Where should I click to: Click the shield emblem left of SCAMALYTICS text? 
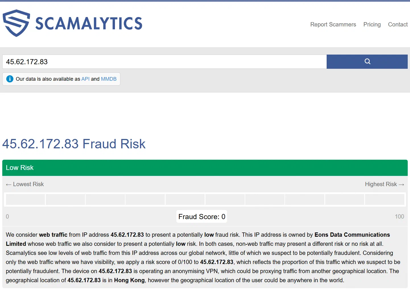(x=16, y=23)
